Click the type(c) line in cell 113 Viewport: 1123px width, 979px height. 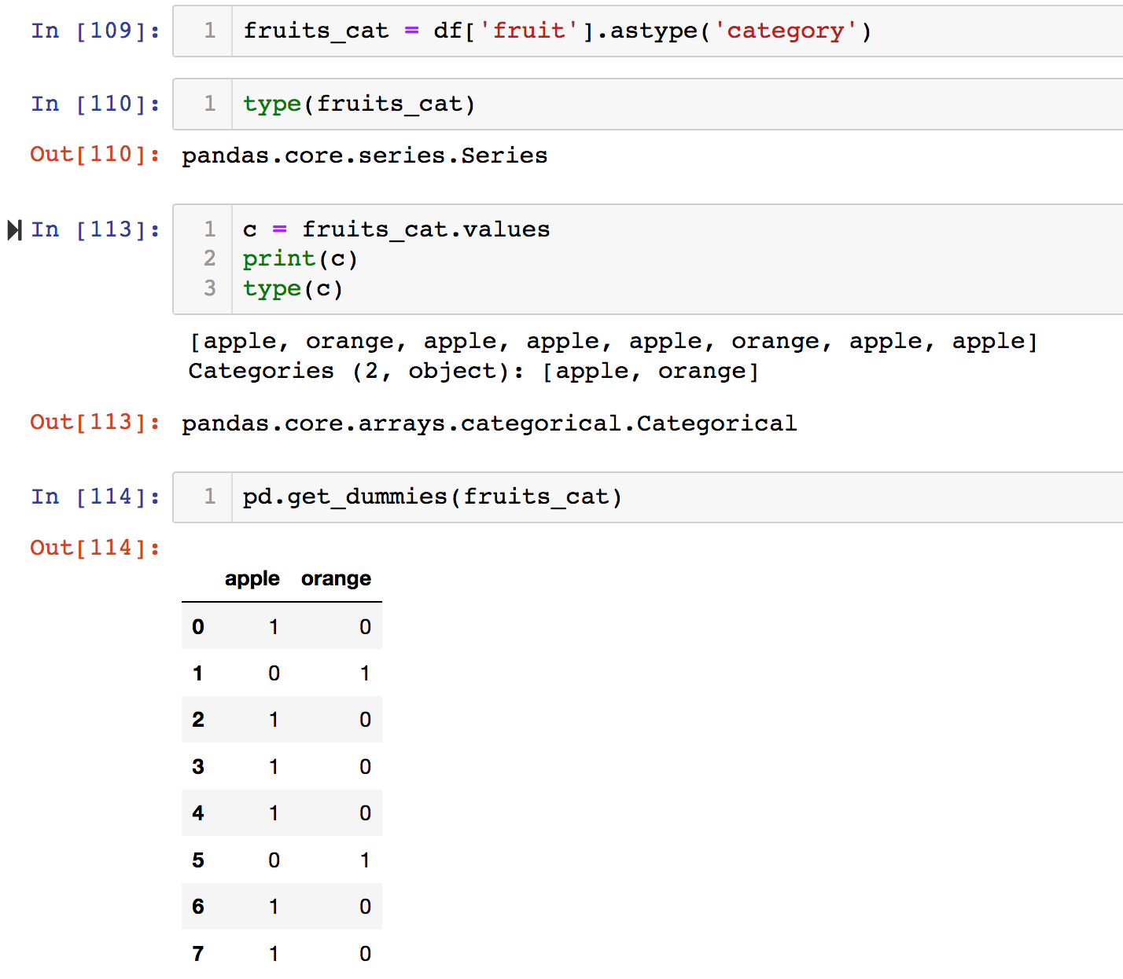[x=293, y=289]
